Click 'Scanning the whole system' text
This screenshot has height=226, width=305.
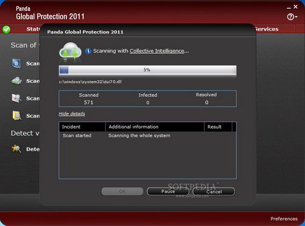pos(139,135)
